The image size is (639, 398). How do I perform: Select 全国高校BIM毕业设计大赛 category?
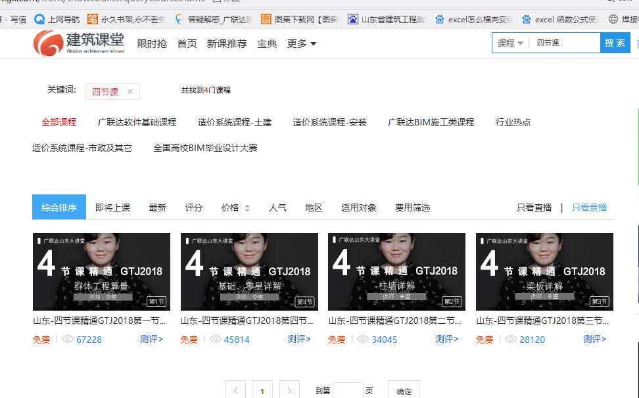[205, 148]
